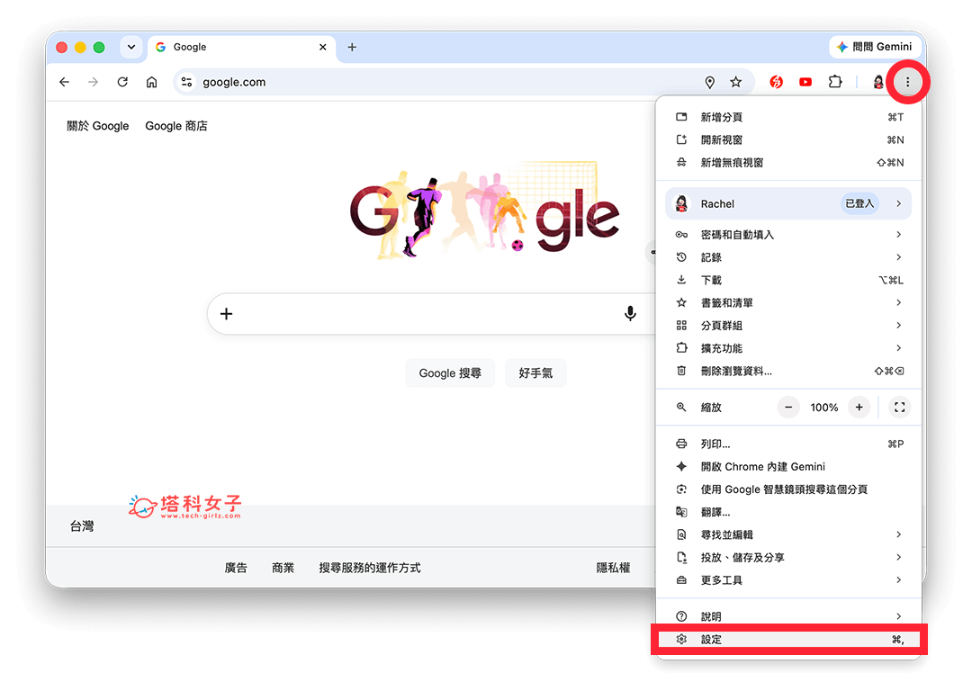The width and height of the screenshot is (972, 682).
Task: Open 新增無痕視窗 incognito window
Action: click(x=788, y=162)
